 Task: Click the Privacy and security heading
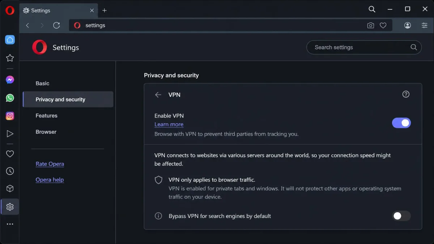tap(171, 75)
